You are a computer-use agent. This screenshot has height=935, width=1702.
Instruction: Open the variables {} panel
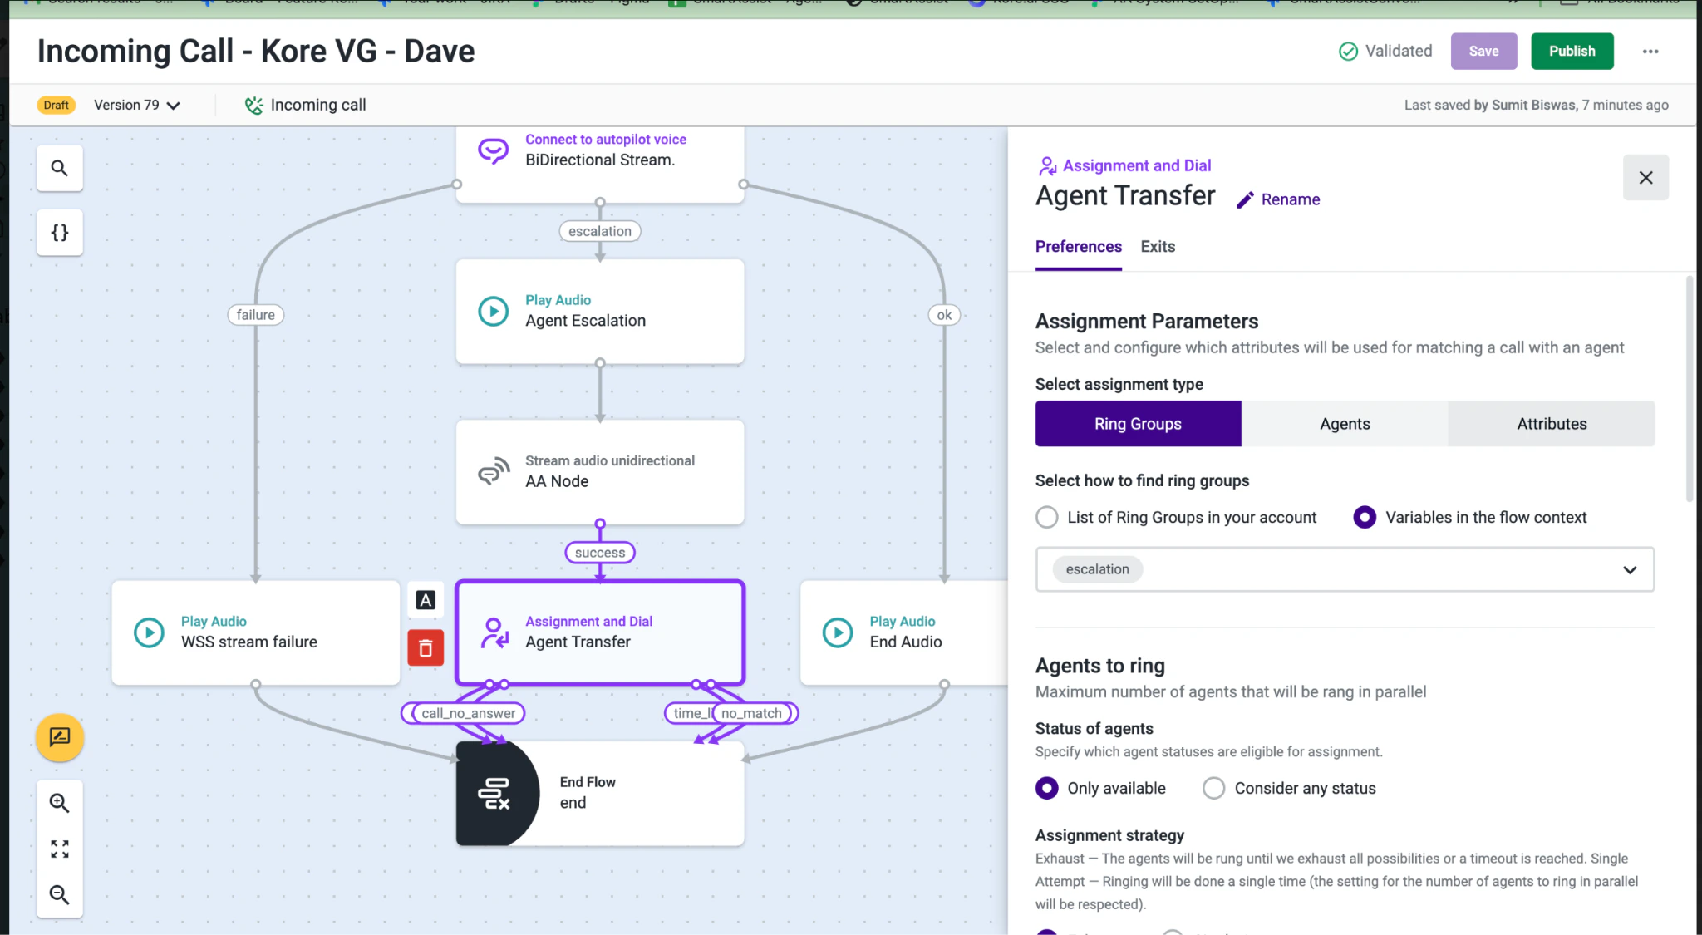tap(59, 233)
